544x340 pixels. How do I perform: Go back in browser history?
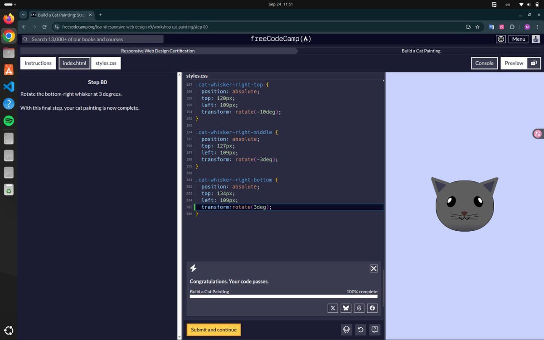(24, 27)
